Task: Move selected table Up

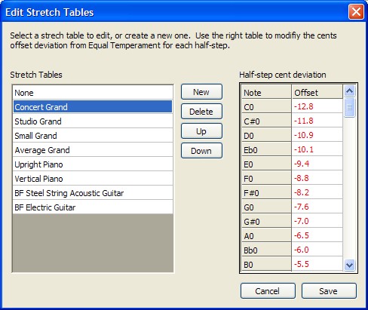Action: 201,131
